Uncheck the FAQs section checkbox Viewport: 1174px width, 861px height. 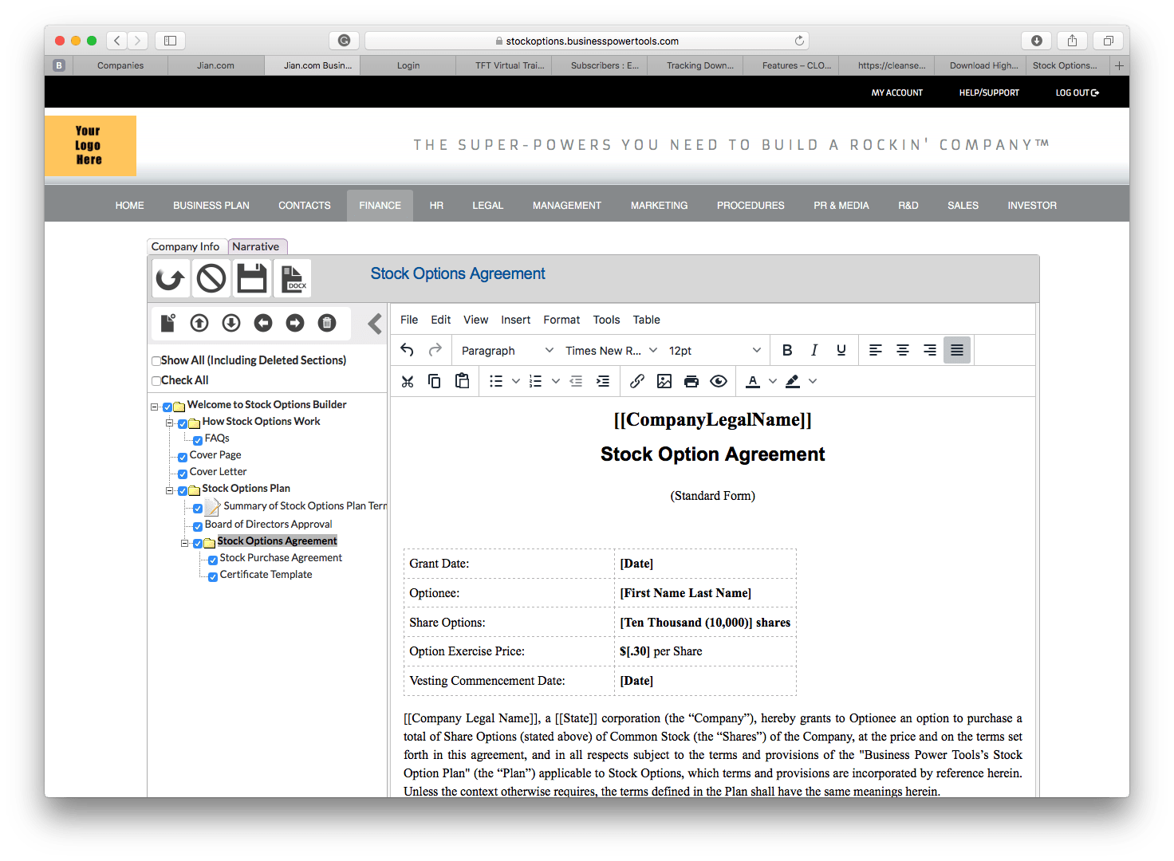click(x=198, y=440)
